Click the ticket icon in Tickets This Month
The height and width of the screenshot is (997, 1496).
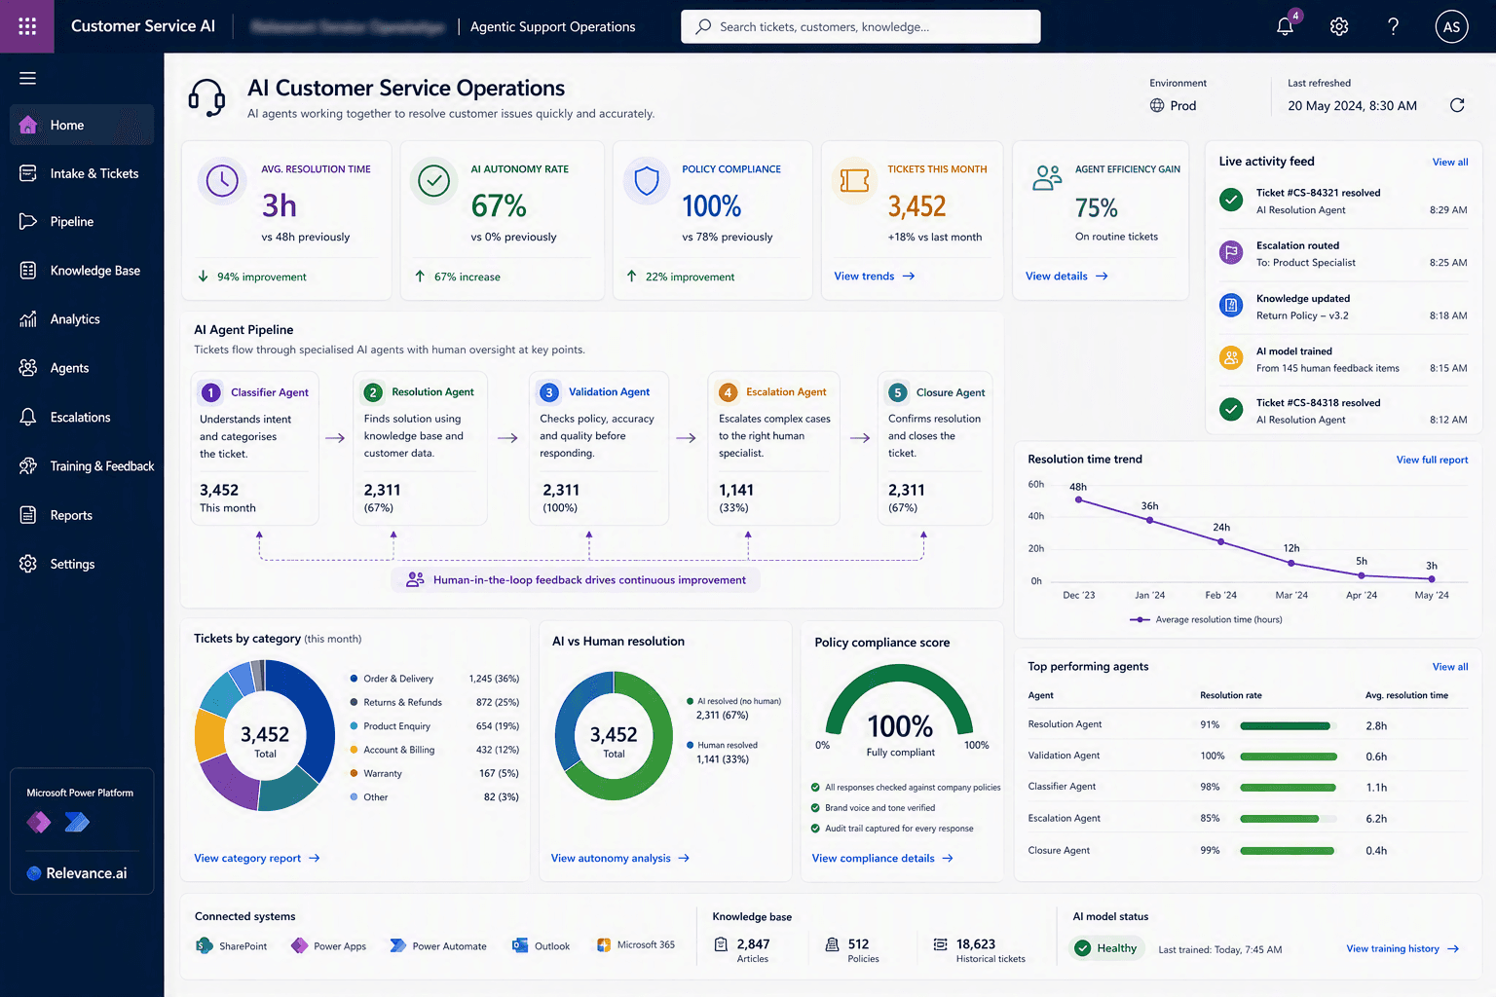click(854, 180)
